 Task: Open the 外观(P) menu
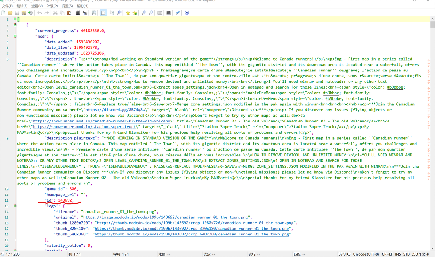[52, 6]
